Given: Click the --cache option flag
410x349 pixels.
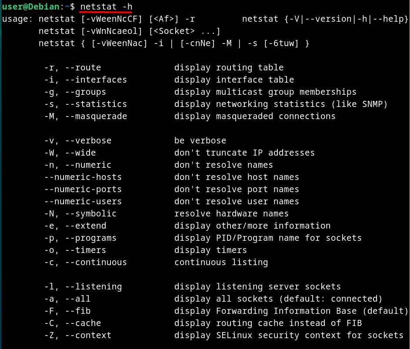Looking at the screenshot, I should (x=83, y=323).
